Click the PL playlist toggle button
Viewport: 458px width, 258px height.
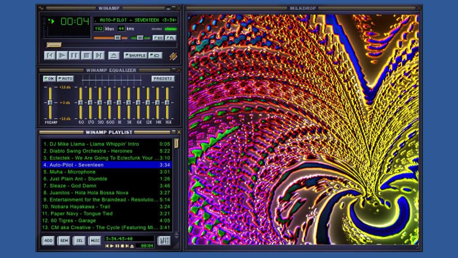coord(170,38)
